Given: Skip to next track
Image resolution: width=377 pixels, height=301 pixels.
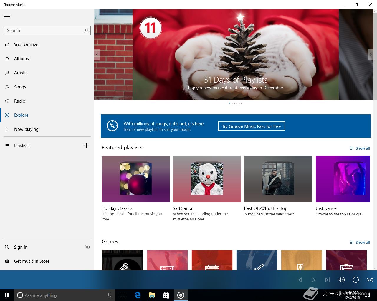Looking at the screenshot, I should [x=328, y=280].
